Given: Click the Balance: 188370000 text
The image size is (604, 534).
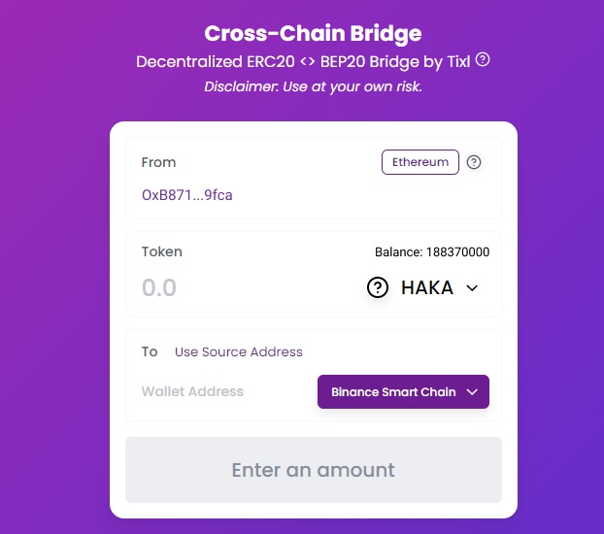Looking at the screenshot, I should tap(432, 252).
